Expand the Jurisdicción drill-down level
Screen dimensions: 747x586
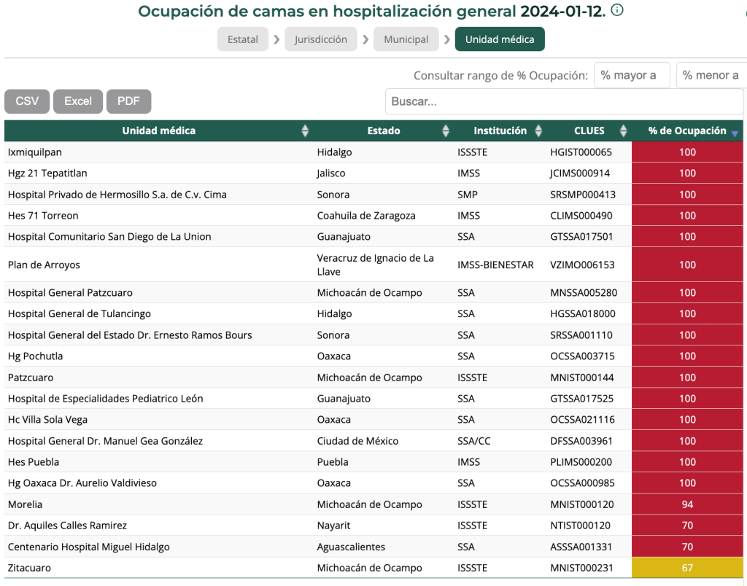click(x=321, y=39)
